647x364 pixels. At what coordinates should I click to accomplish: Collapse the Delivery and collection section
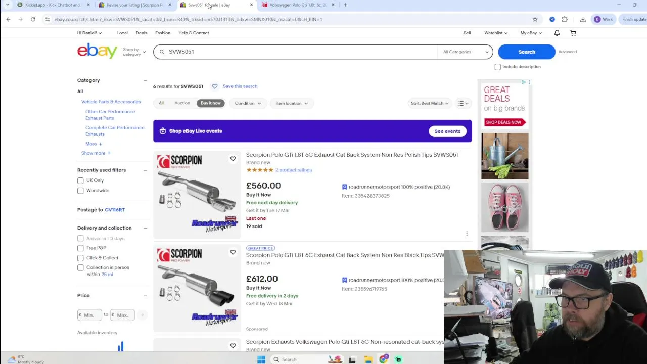click(145, 228)
